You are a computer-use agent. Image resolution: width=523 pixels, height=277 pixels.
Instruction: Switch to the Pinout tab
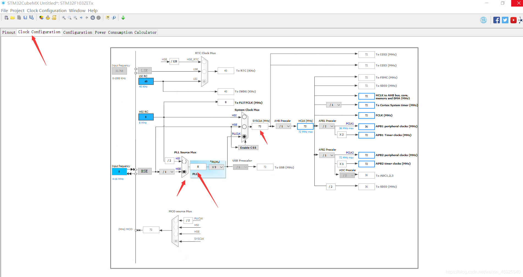[9, 32]
